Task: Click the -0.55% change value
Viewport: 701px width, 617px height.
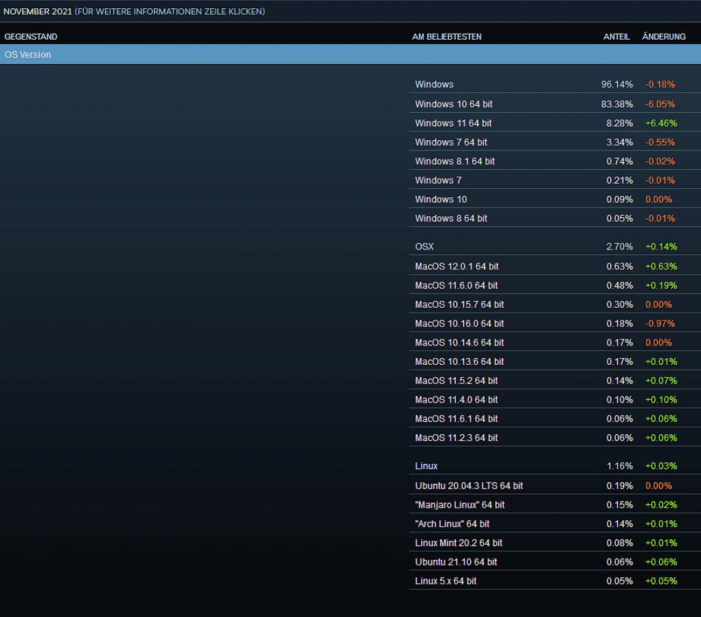Action: coord(660,142)
